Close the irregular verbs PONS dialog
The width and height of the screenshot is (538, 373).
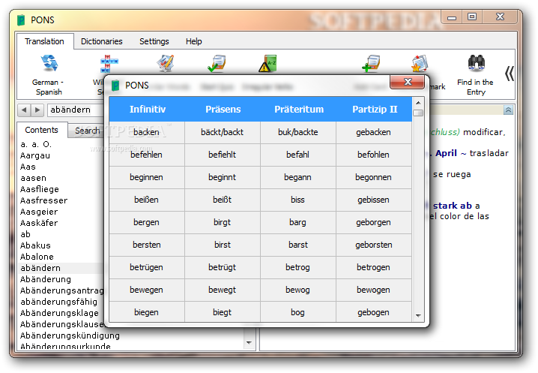(408, 82)
